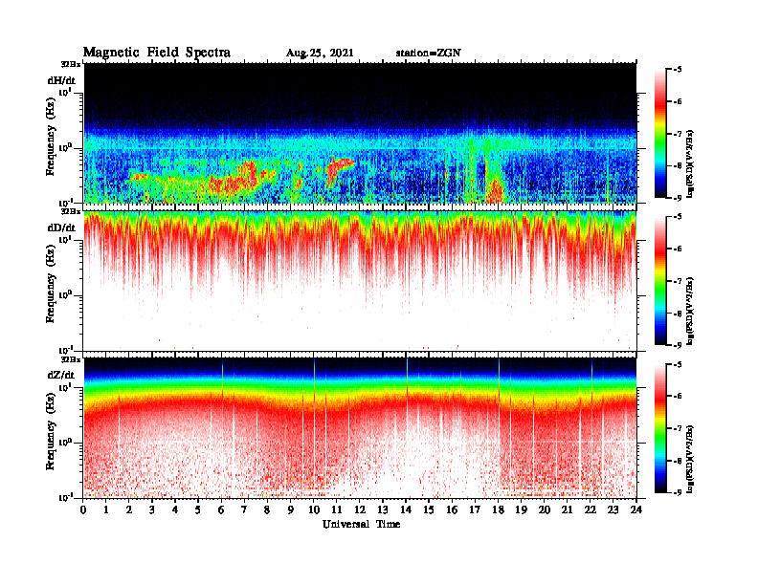Click the '32Hz' tick label of dH/dt panel
The width and height of the screenshot is (758, 585).
click(x=71, y=64)
